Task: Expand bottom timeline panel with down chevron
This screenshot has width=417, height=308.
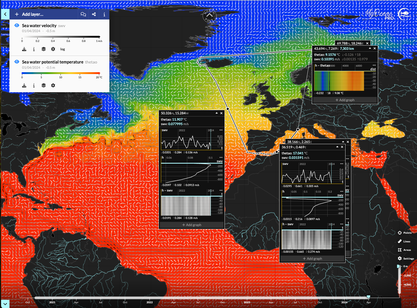Action: 5,304
